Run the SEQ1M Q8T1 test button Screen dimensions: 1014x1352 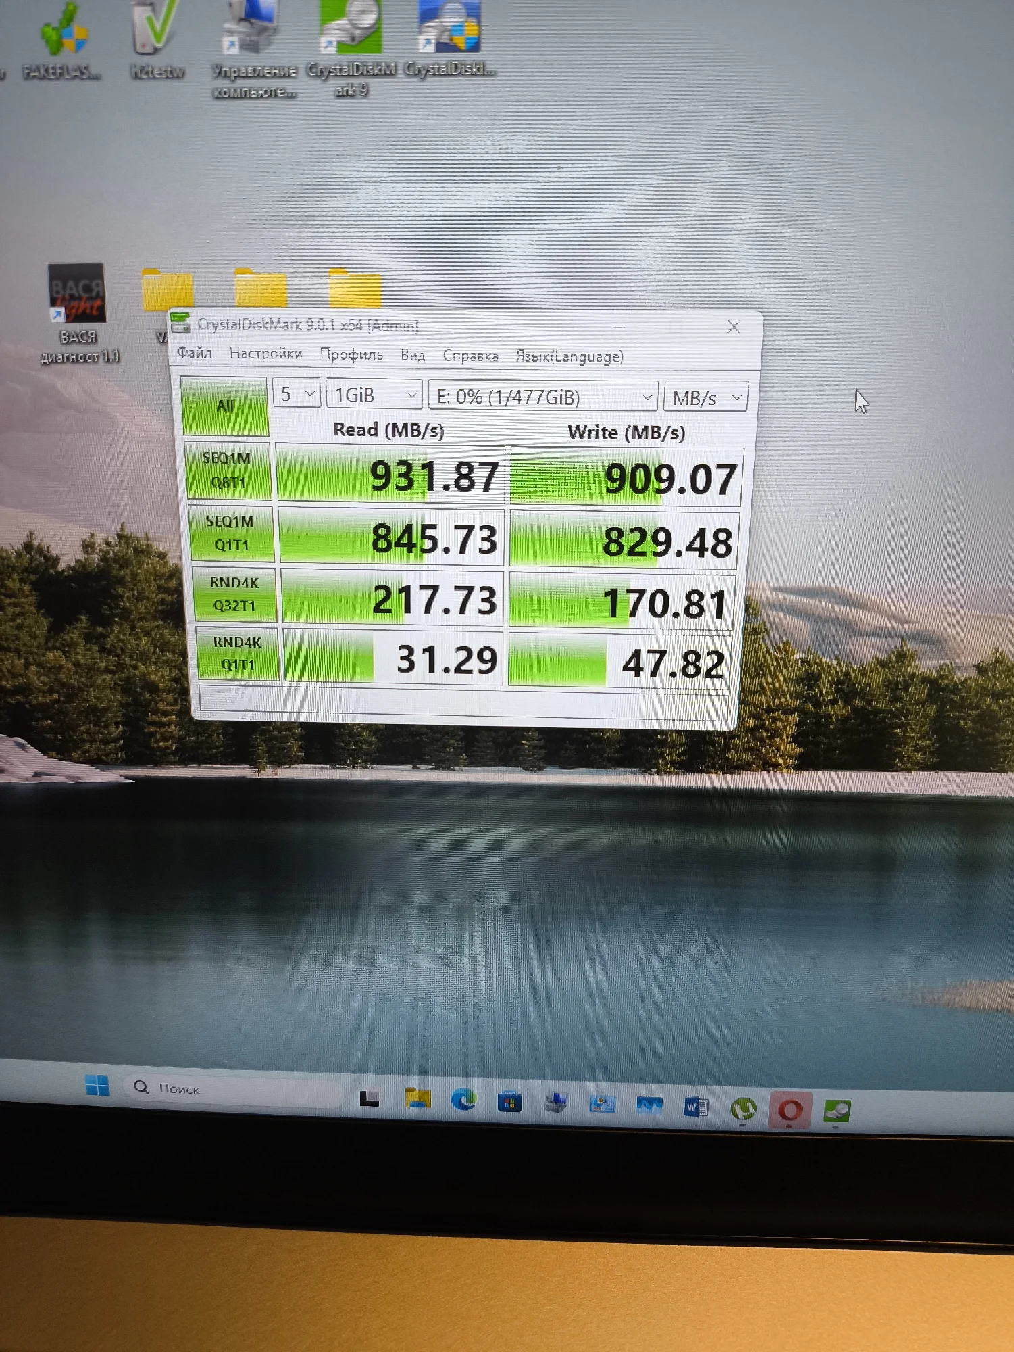coord(228,470)
